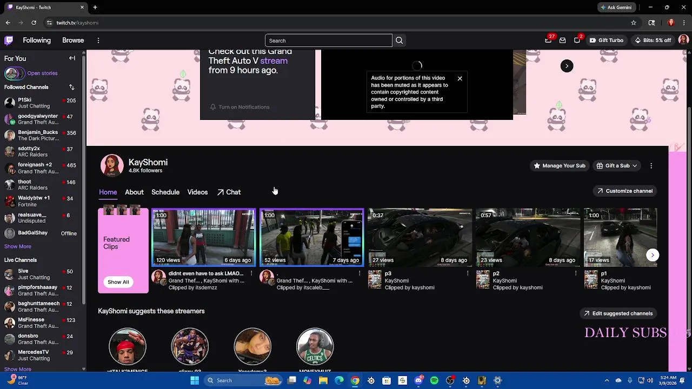Open options menu for clip p3
Viewport: 692px width, 389px height.
468,274
